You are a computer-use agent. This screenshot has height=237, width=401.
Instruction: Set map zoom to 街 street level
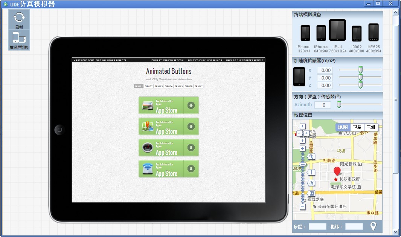[x=311, y=157]
